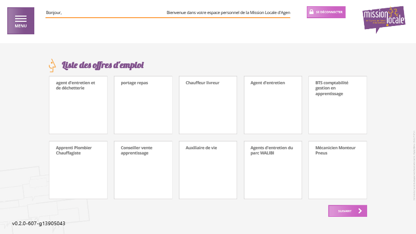Select 'Conseiller vente apprentissage' job card
The height and width of the screenshot is (234, 416).
tap(143, 170)
